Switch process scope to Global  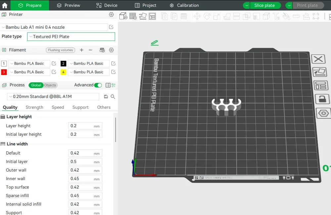point(36,85)
